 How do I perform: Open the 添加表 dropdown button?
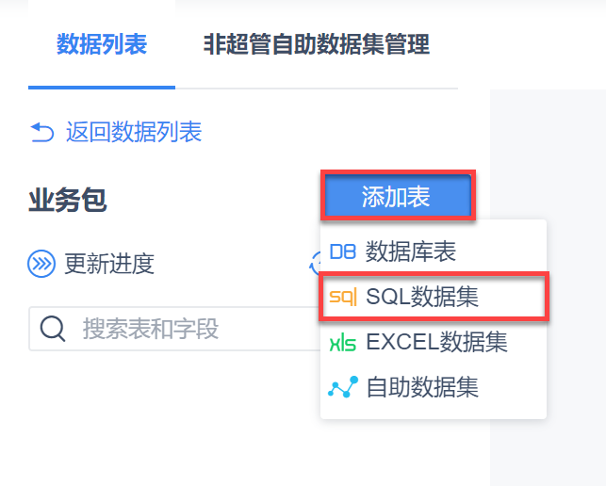point(397,196)
